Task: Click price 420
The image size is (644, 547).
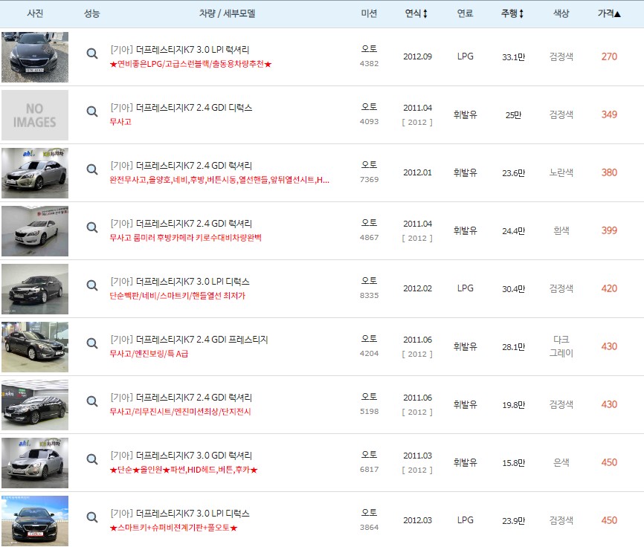Action: 609,288
